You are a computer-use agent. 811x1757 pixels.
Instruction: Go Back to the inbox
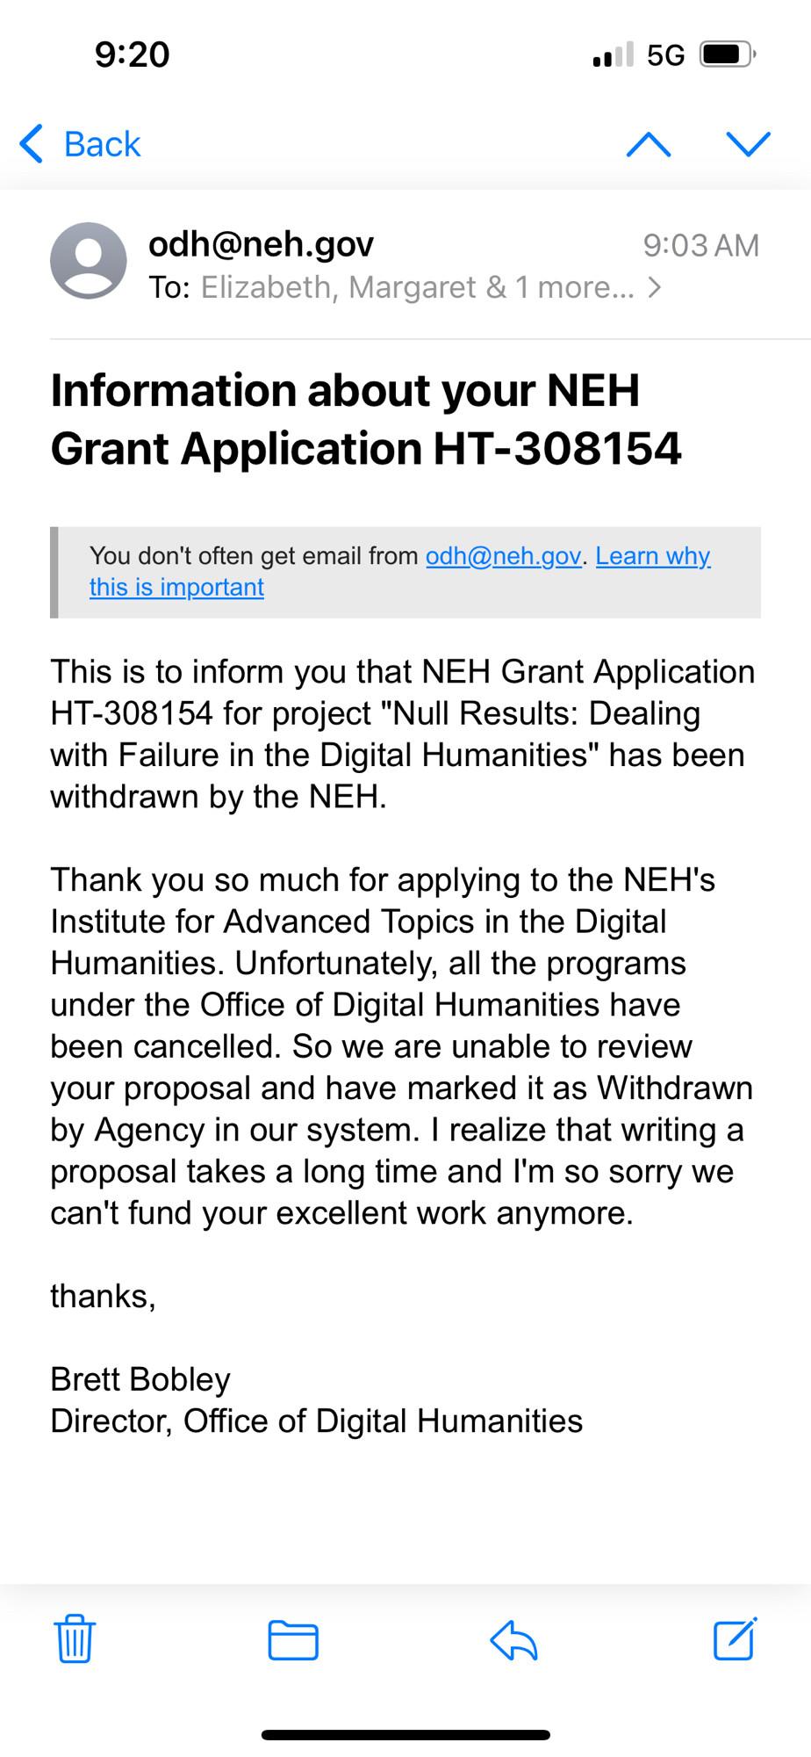[x=80, y=144]
